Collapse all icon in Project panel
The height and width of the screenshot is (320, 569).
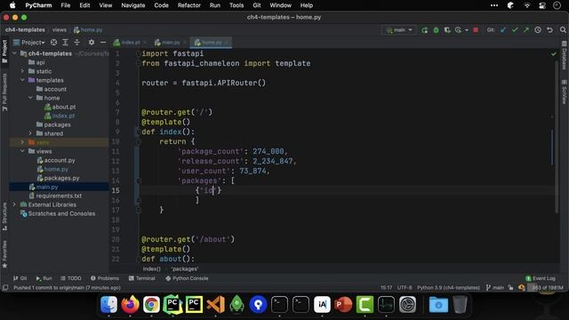pyautogui.click(x=77, y=43)
